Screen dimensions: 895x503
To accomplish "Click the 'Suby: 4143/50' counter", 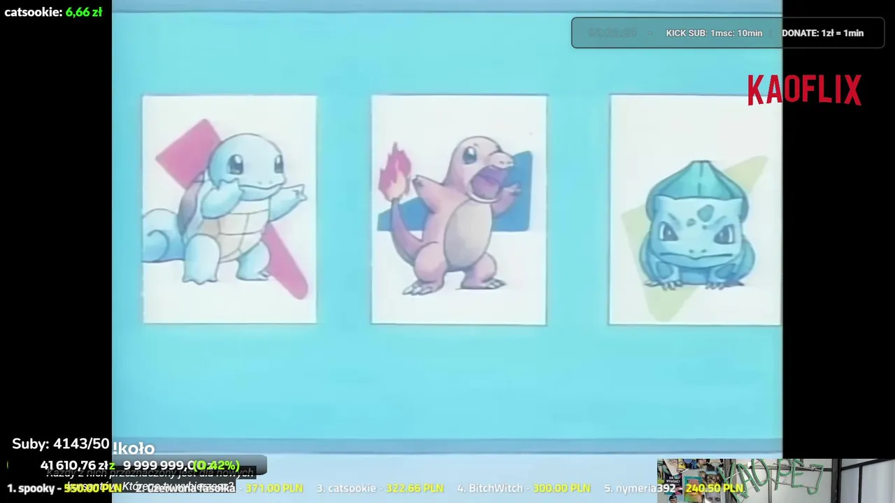I will click(61, 444).
